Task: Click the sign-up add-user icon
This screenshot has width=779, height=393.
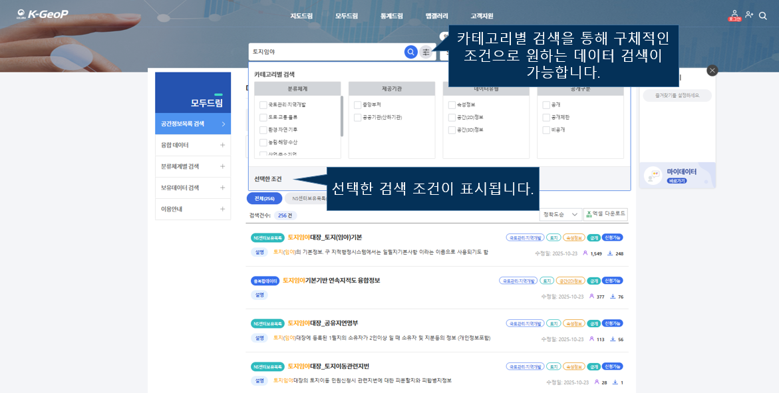Action: (x=749, y=15)
